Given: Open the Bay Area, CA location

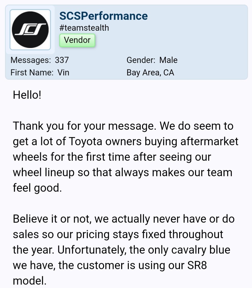Looking at the screenshot, I should [x=150, y=72].
